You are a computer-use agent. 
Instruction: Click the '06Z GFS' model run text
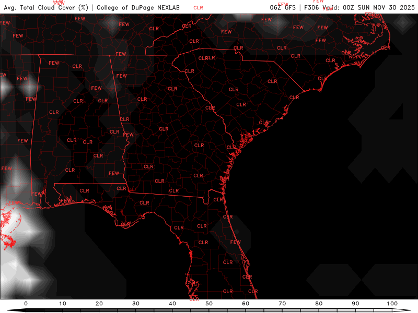pos(283,7)
